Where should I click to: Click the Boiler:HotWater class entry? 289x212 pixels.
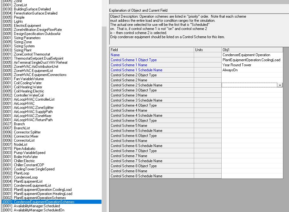coord(26,157)
